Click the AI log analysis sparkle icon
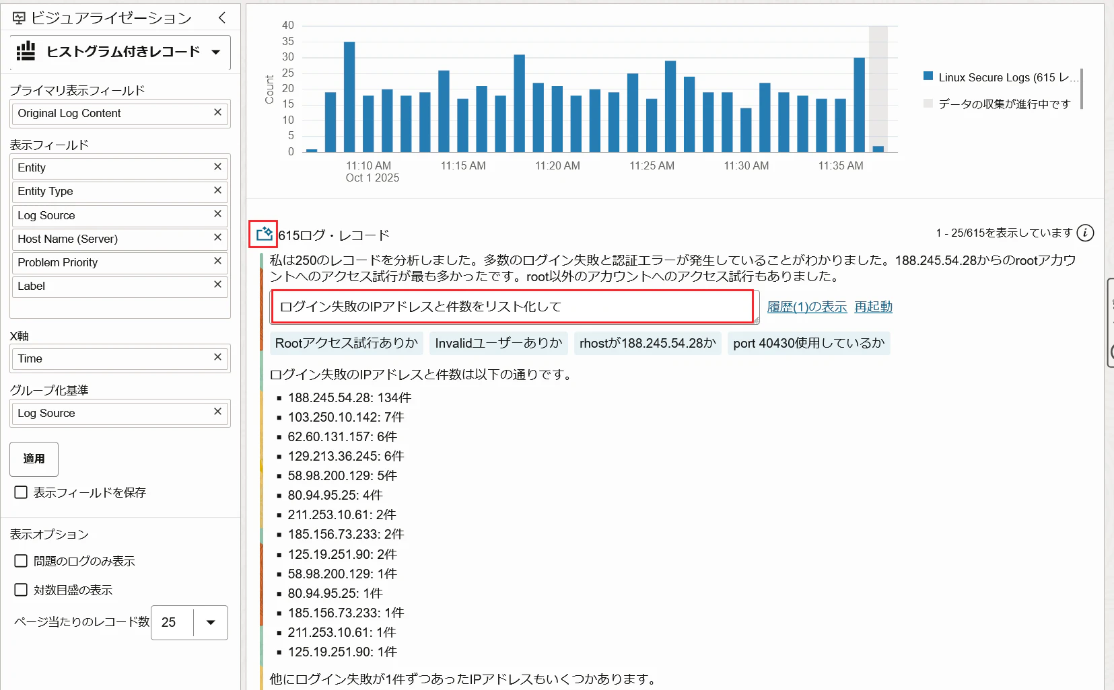1114x690 pixels. [264, 234]
